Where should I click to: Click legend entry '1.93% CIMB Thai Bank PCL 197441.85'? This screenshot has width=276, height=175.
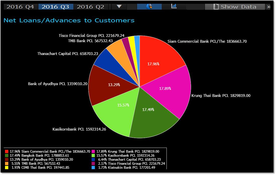click(40, 167)
